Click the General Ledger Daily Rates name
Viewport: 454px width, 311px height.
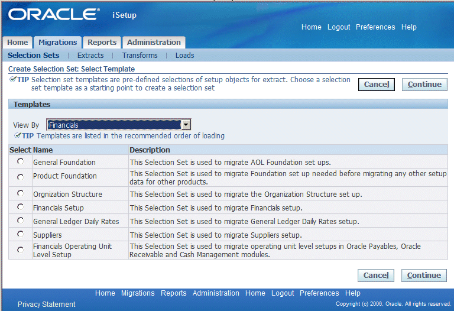click(x=76, y=221)
